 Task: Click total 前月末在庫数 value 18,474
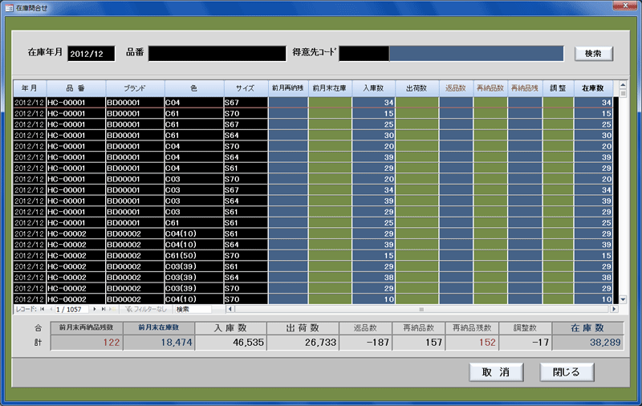(x=159, y=343)
